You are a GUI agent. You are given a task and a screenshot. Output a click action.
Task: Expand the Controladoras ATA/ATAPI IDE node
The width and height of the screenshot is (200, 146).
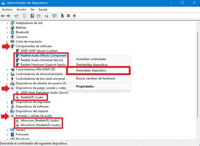7,70
